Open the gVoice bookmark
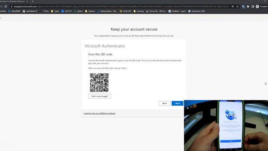The height and width of the screenshot is (151, 268). click(x=78, y=11)
